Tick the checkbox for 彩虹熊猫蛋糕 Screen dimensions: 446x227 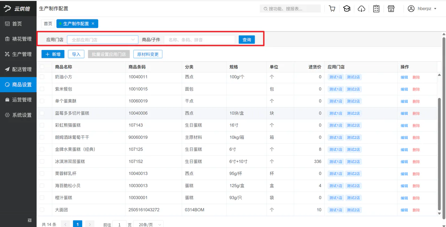point(42,125)
